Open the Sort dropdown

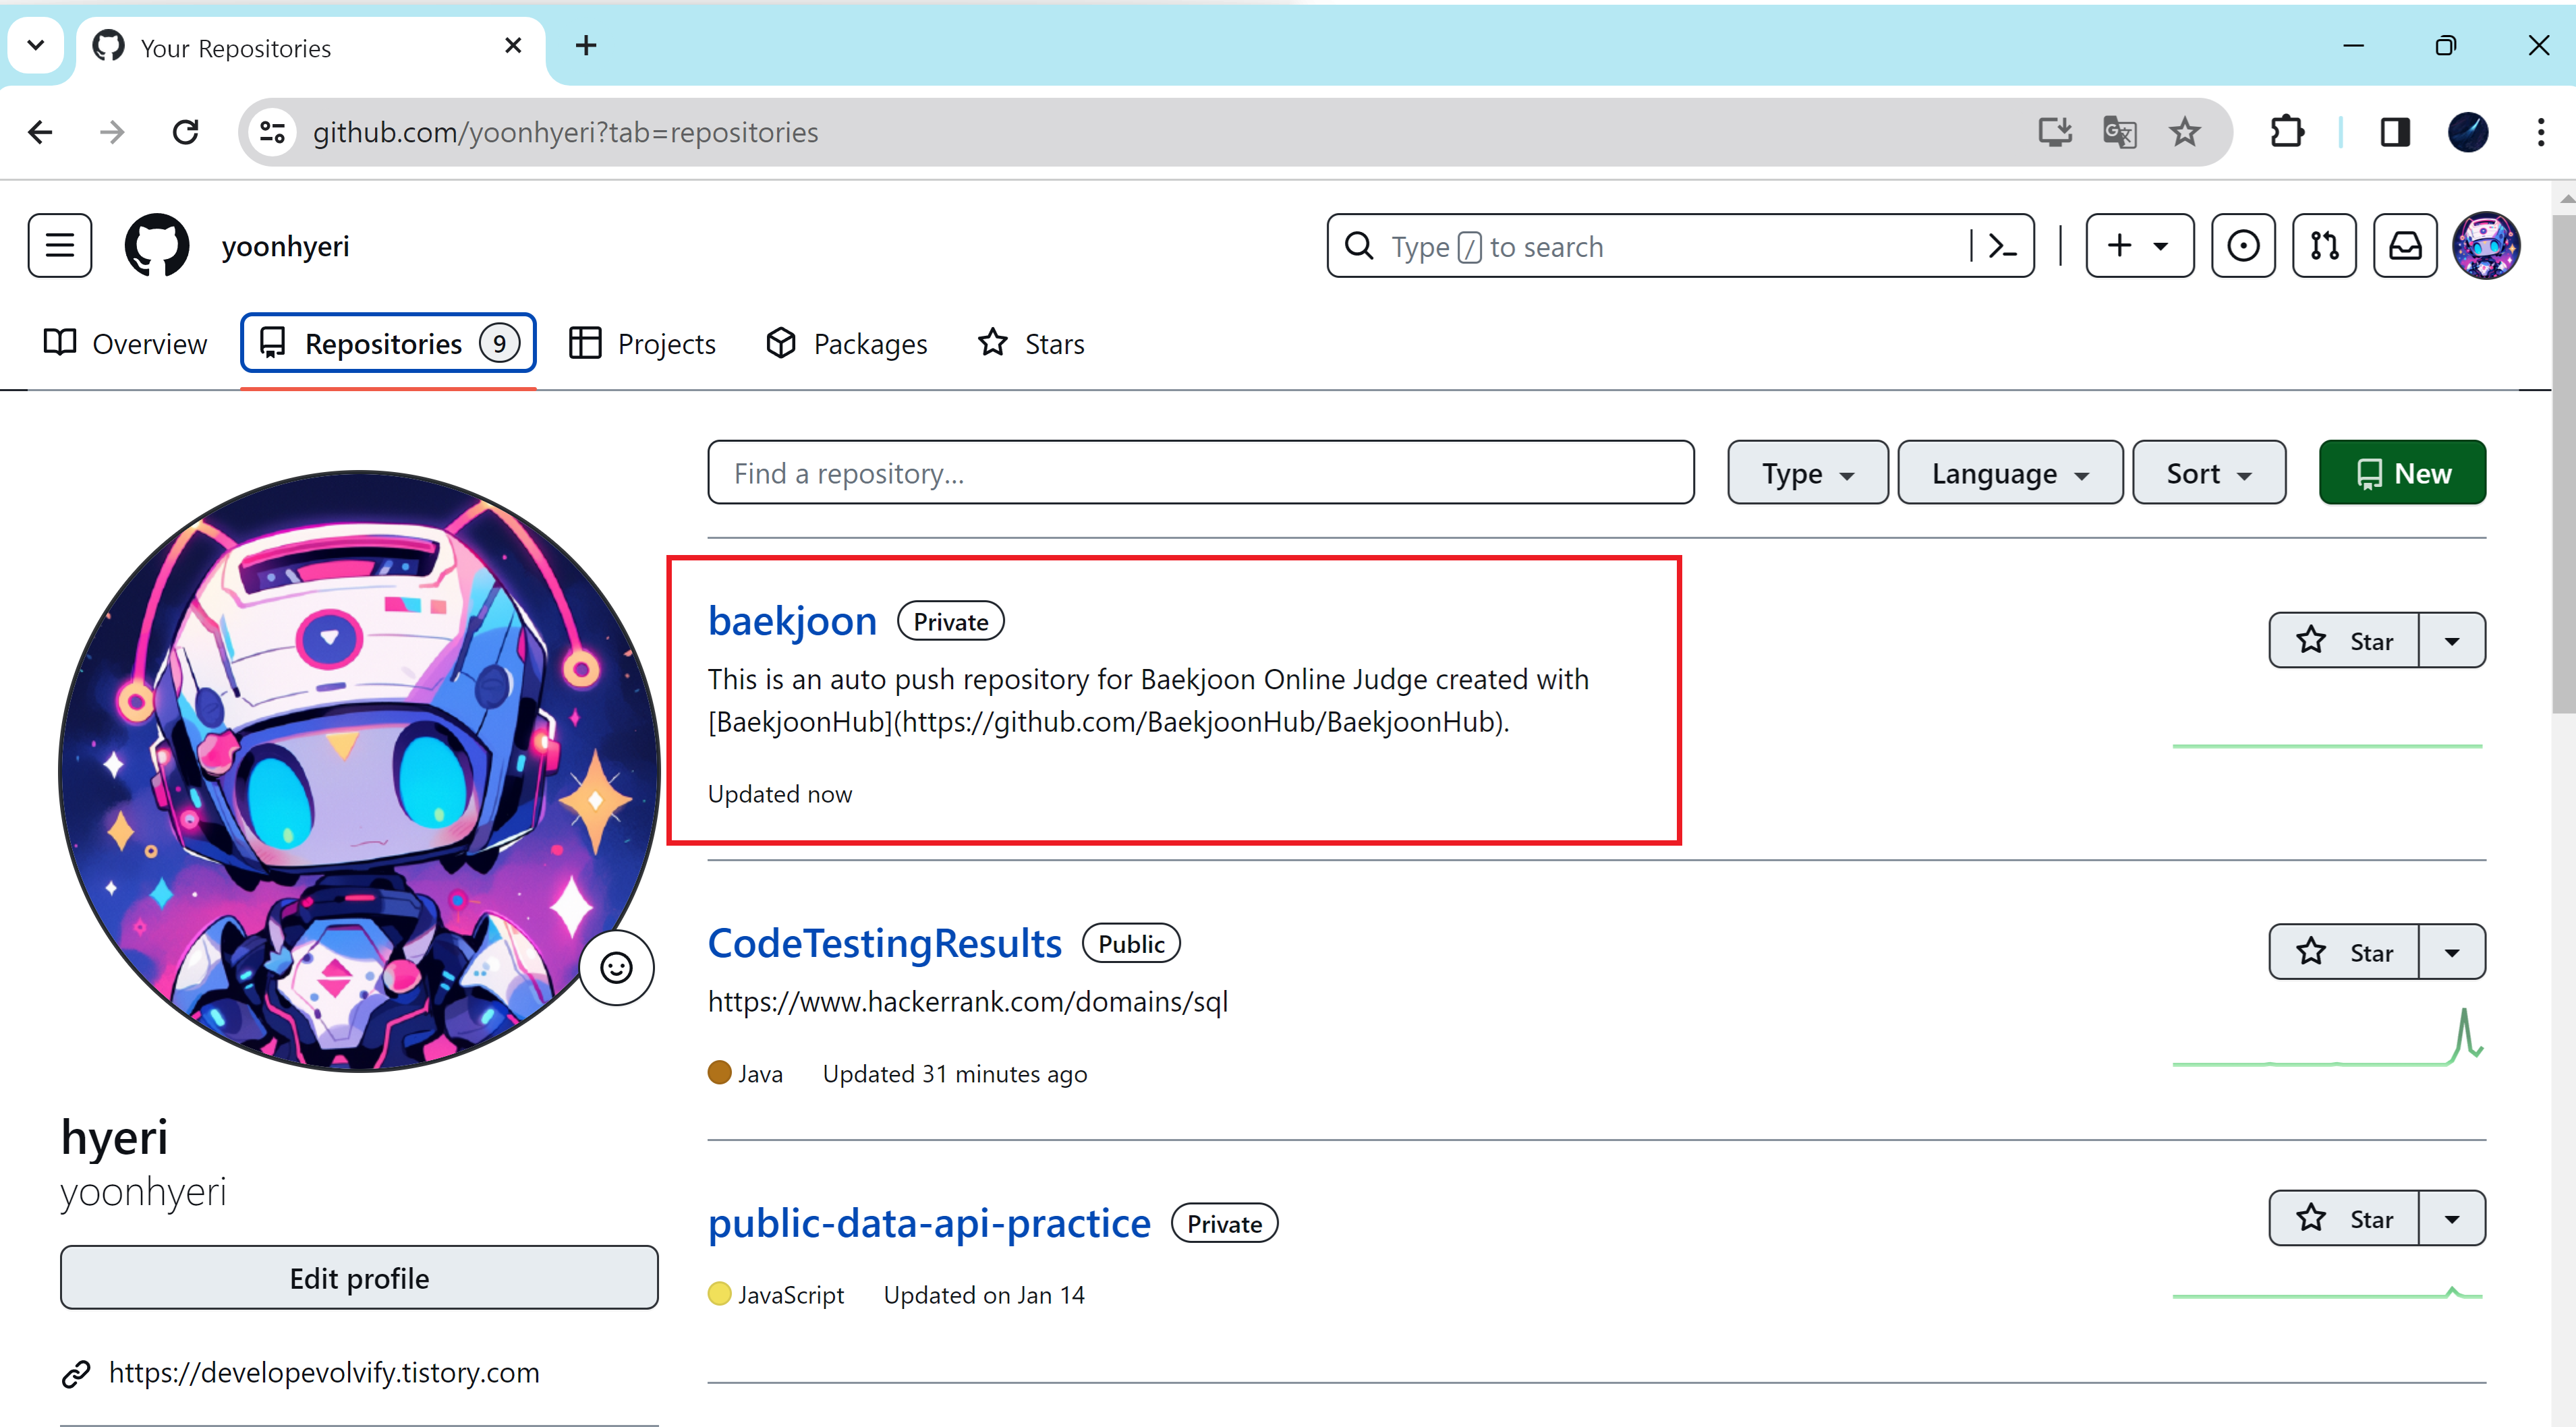(x=2208, y=473)
